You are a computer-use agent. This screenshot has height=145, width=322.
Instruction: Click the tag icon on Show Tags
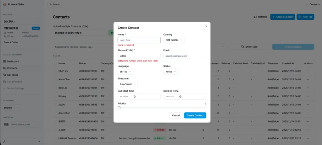[x=242, y=47]
